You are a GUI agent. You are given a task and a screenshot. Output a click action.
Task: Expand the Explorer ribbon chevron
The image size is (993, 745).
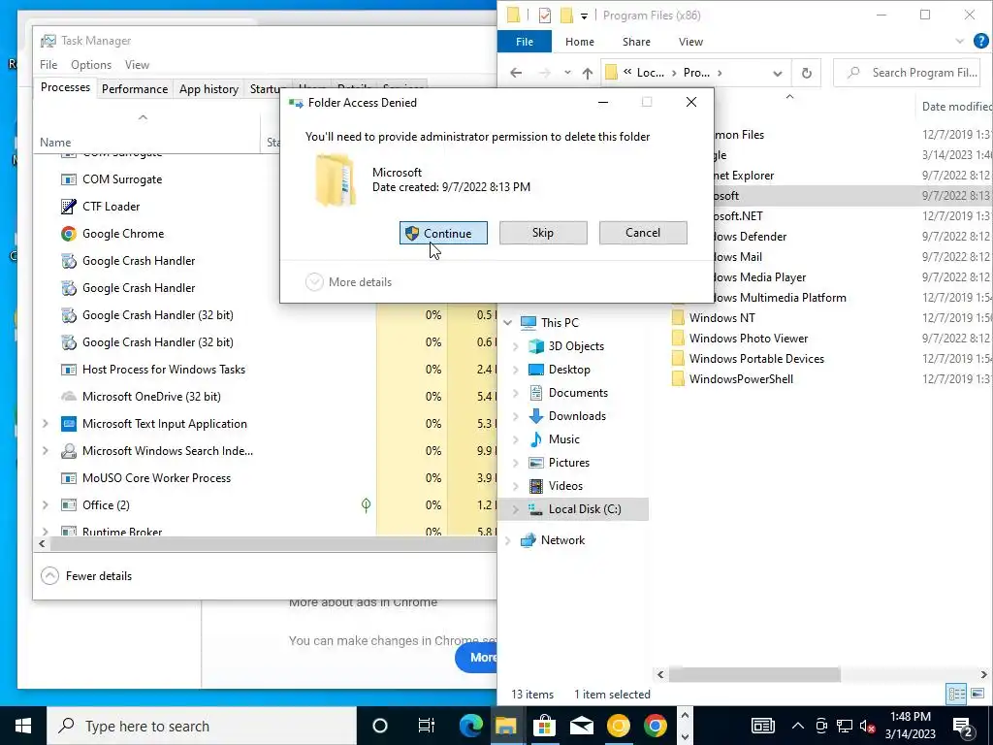(959, 42)
